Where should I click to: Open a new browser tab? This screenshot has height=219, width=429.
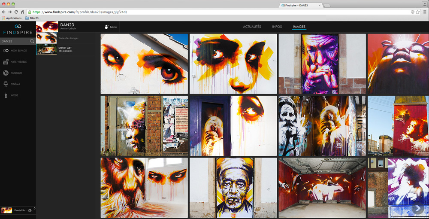point(327,6)
